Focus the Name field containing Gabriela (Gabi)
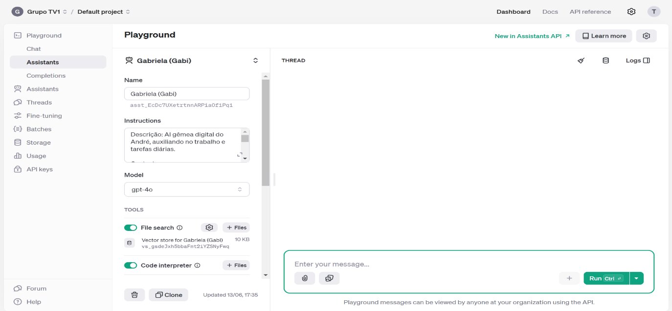Screen dimensions: 672x311 [x=187, y=94]
